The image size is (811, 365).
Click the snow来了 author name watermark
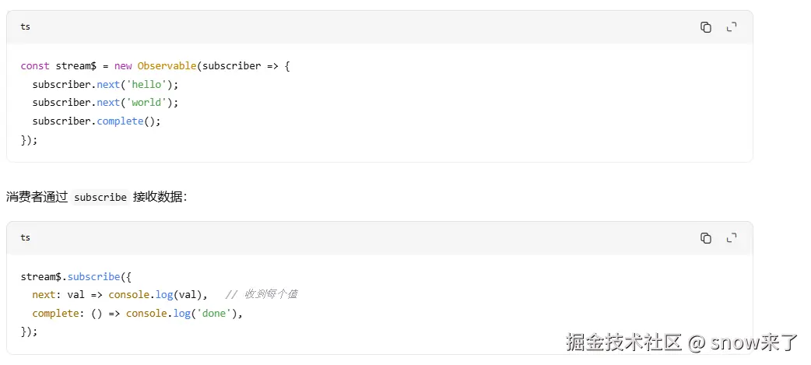click(755, 342)
